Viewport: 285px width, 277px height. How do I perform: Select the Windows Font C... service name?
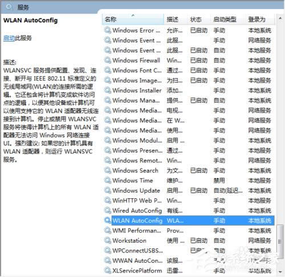point(137,70)
